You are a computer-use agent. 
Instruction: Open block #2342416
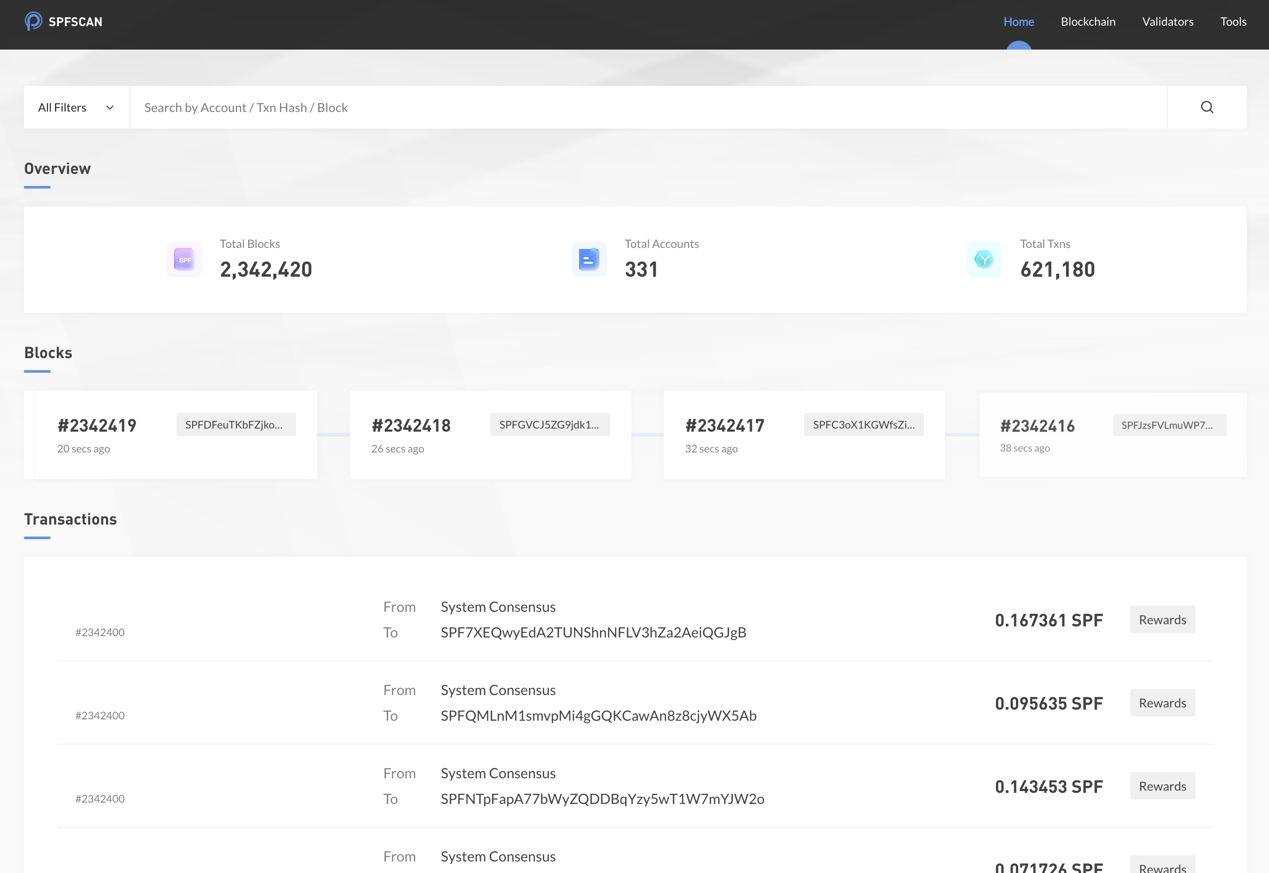point(1037,426)
